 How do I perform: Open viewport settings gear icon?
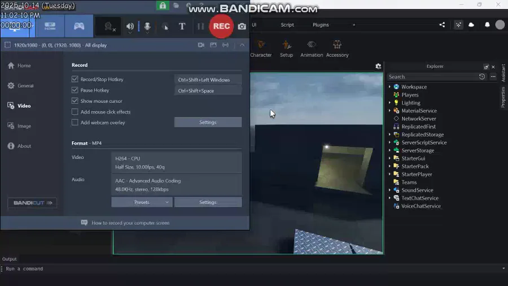pyautogui.click(x=378, y=67)
